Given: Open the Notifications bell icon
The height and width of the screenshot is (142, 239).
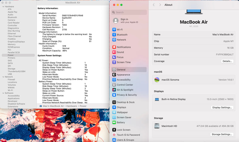Looking at the screenshot, I should pos(114,47).
